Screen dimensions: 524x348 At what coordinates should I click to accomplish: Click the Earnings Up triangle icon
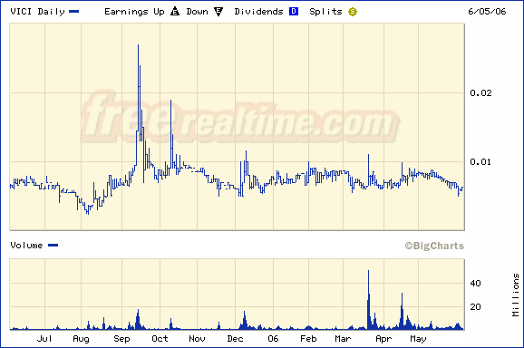(175, 12)
